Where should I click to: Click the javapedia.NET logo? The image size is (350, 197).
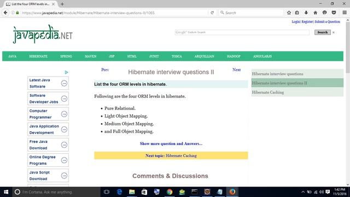(x=43, y=34)
